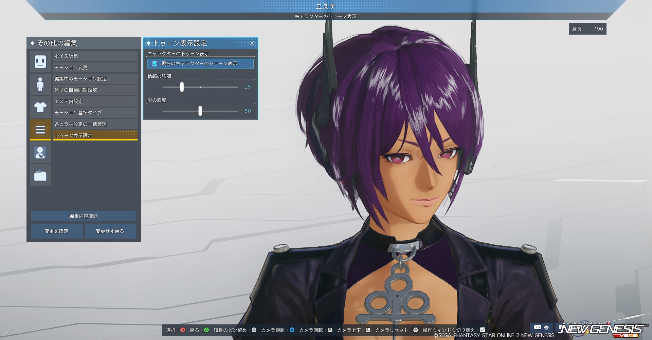Click the エステ title at top
This screenshot has height=340, width=652.
click(326, 6)
